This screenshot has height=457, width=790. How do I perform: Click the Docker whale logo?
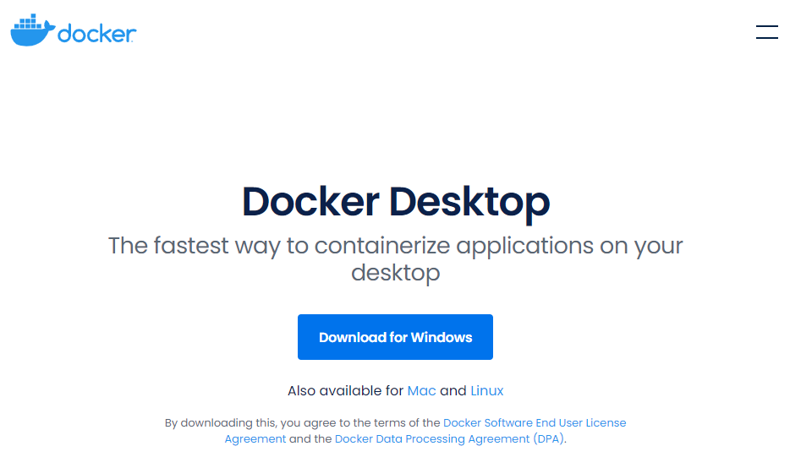coord(73,30)
